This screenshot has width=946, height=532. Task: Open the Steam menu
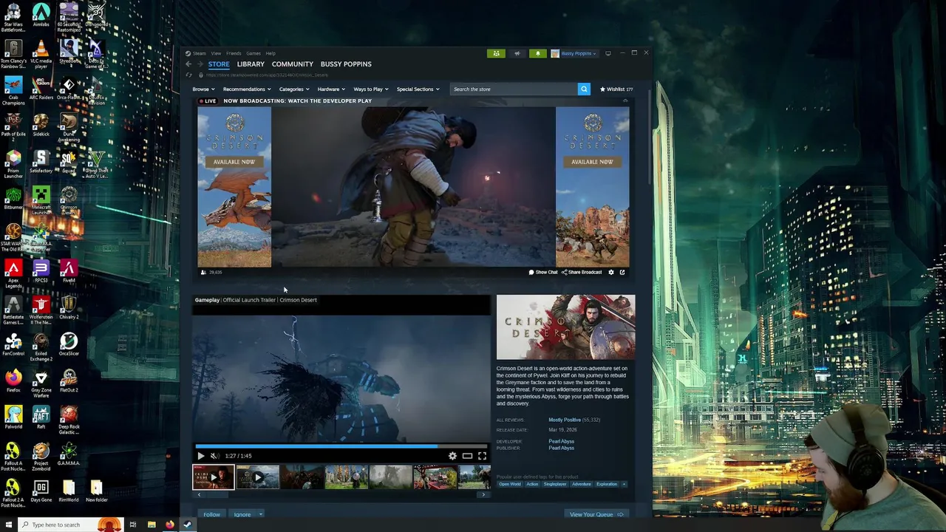(200, 53)
